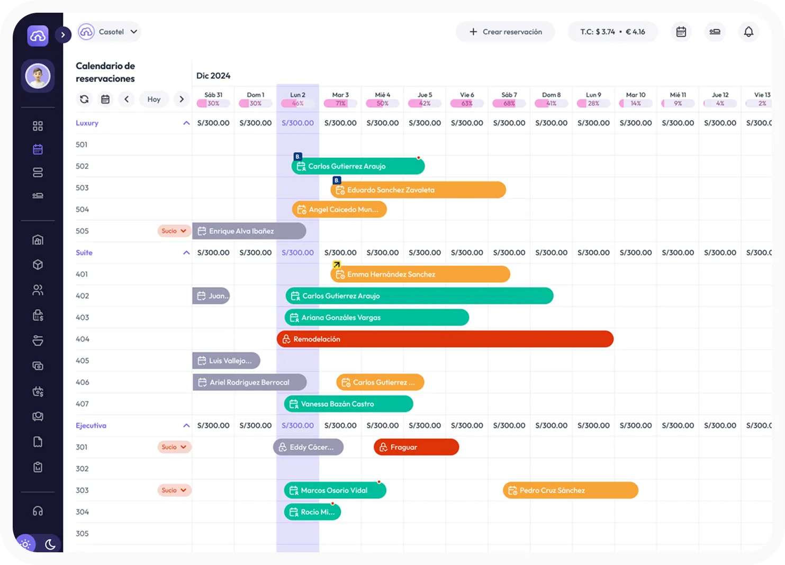Open the date picker calendar icon
The width and height of the screenshot is (785, 565).
tap(105, 99)
